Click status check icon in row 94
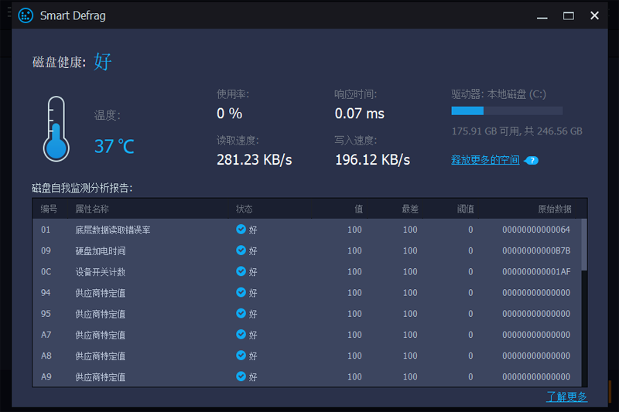 pos(241,292)
